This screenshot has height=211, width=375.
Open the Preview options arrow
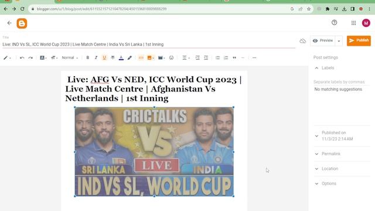click(339, 41)
